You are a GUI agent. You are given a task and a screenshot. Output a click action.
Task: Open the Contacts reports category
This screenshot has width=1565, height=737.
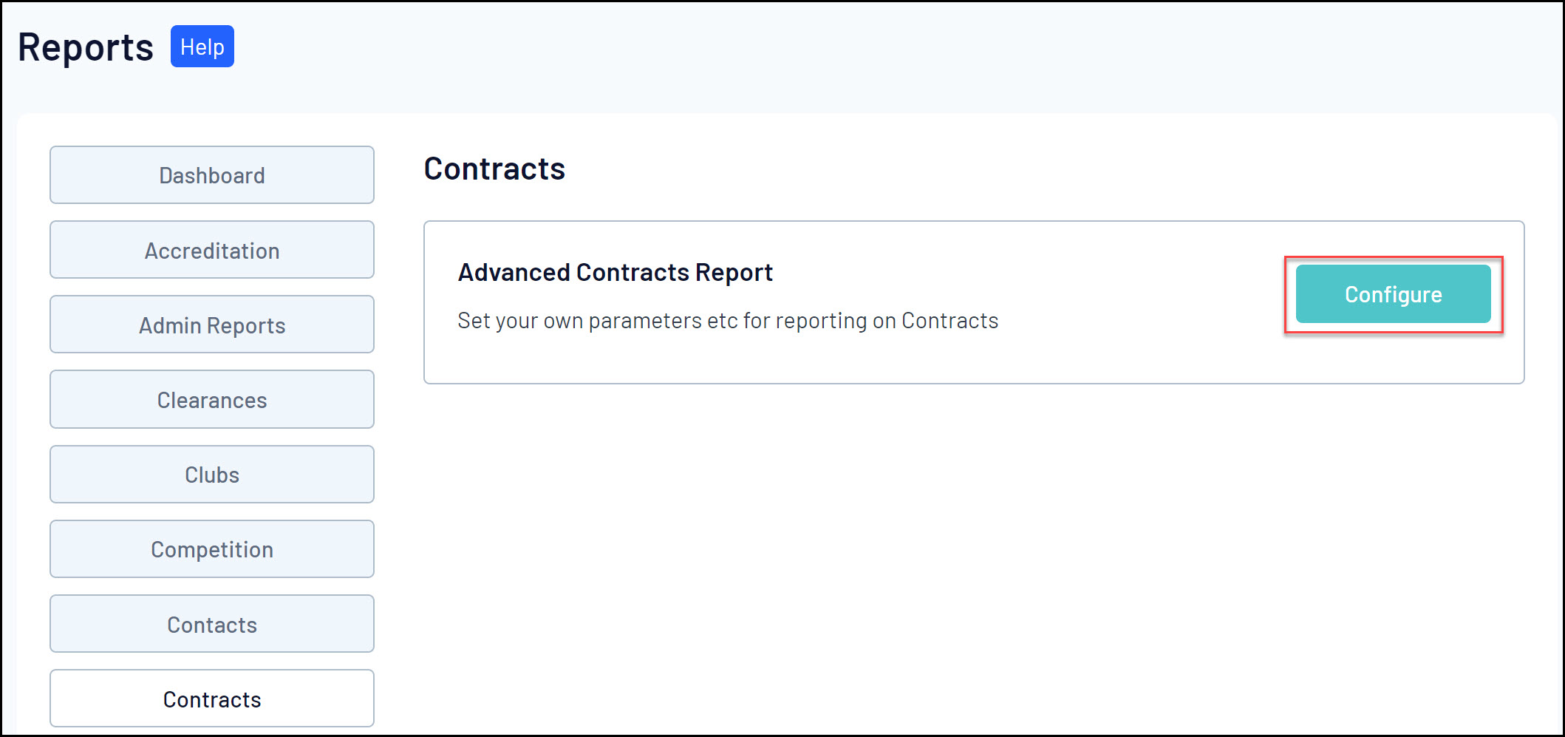coord(212,624)
